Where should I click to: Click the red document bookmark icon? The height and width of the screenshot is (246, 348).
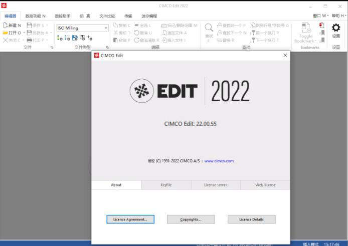[x=322, y=25]
